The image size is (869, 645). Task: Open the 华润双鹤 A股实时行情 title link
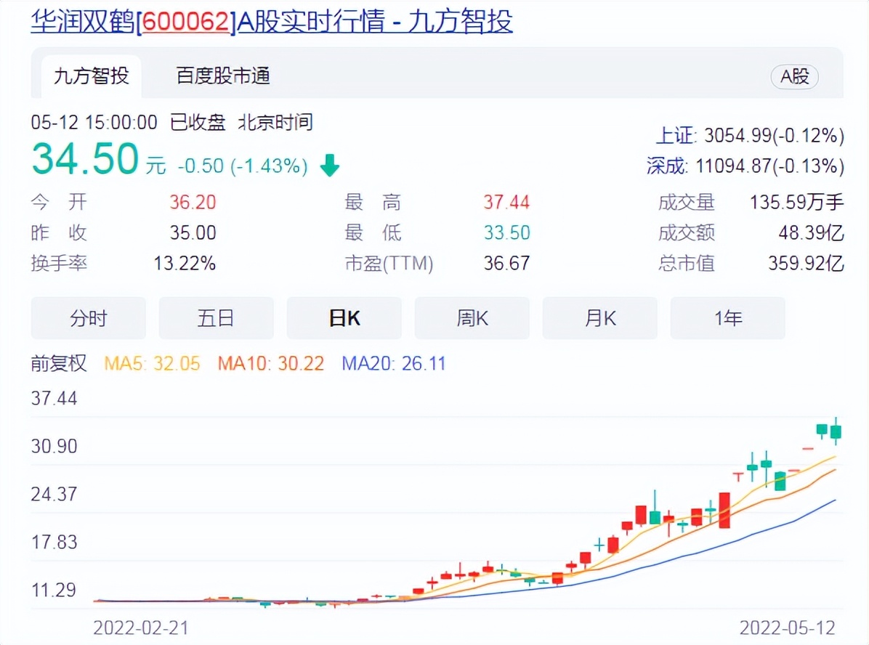272,22
